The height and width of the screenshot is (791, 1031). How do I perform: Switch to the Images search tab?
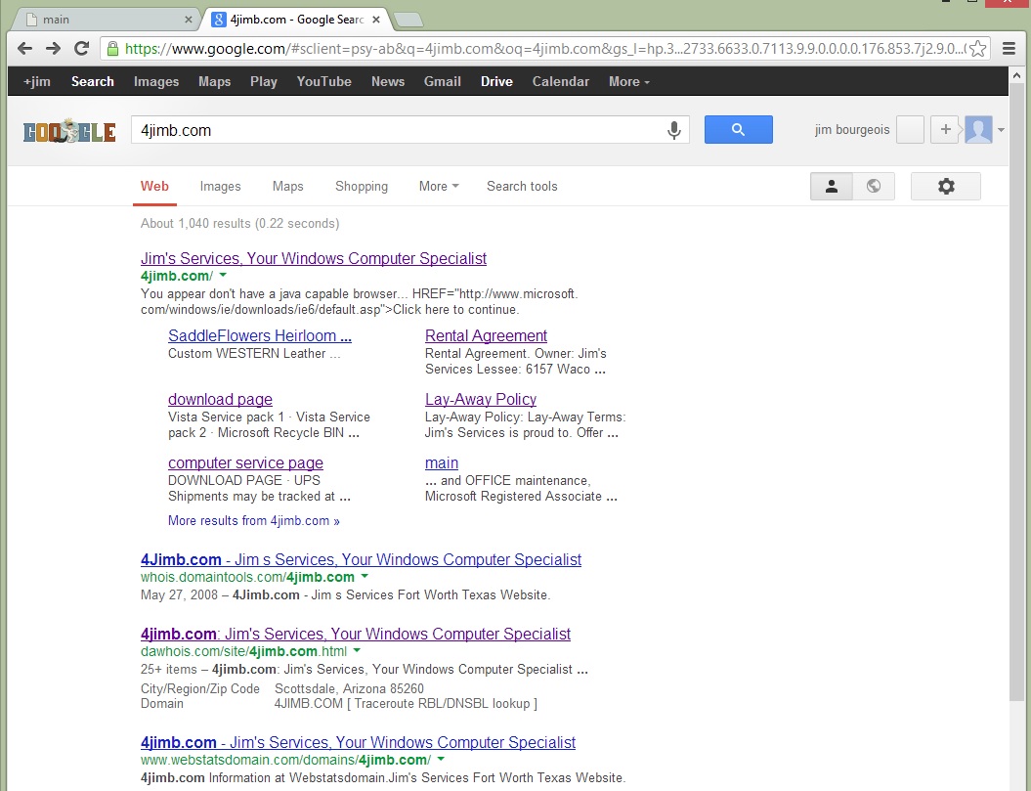point(220,186)
